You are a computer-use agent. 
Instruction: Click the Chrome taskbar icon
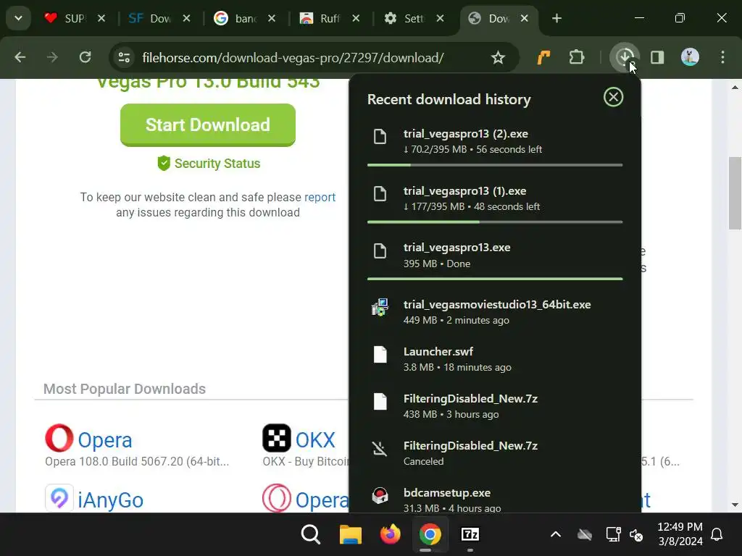coord(430,534)
